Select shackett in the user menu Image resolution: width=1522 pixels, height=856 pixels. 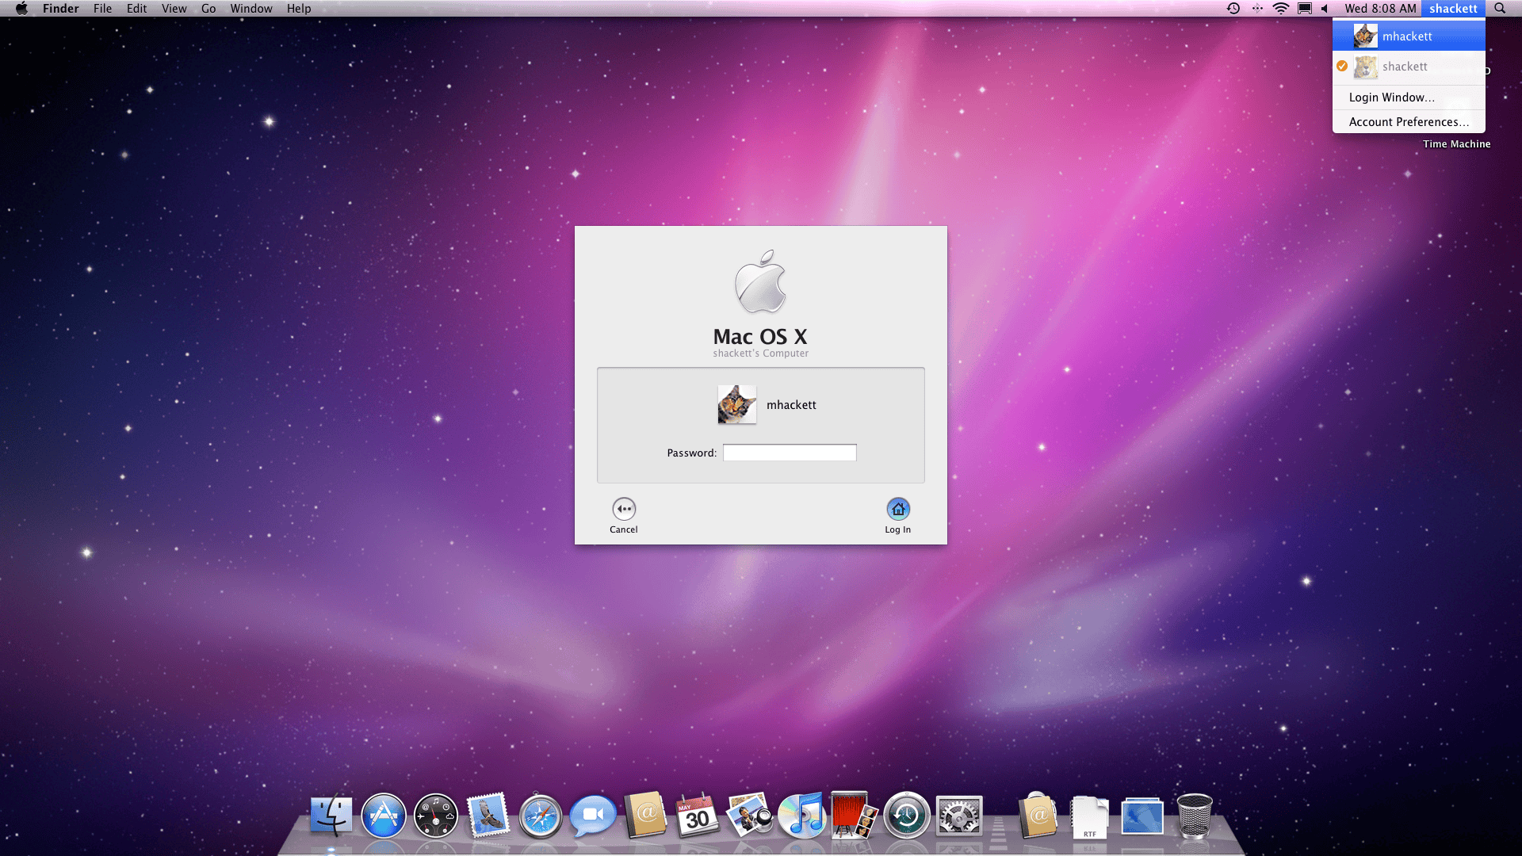tap(1409, 67)
